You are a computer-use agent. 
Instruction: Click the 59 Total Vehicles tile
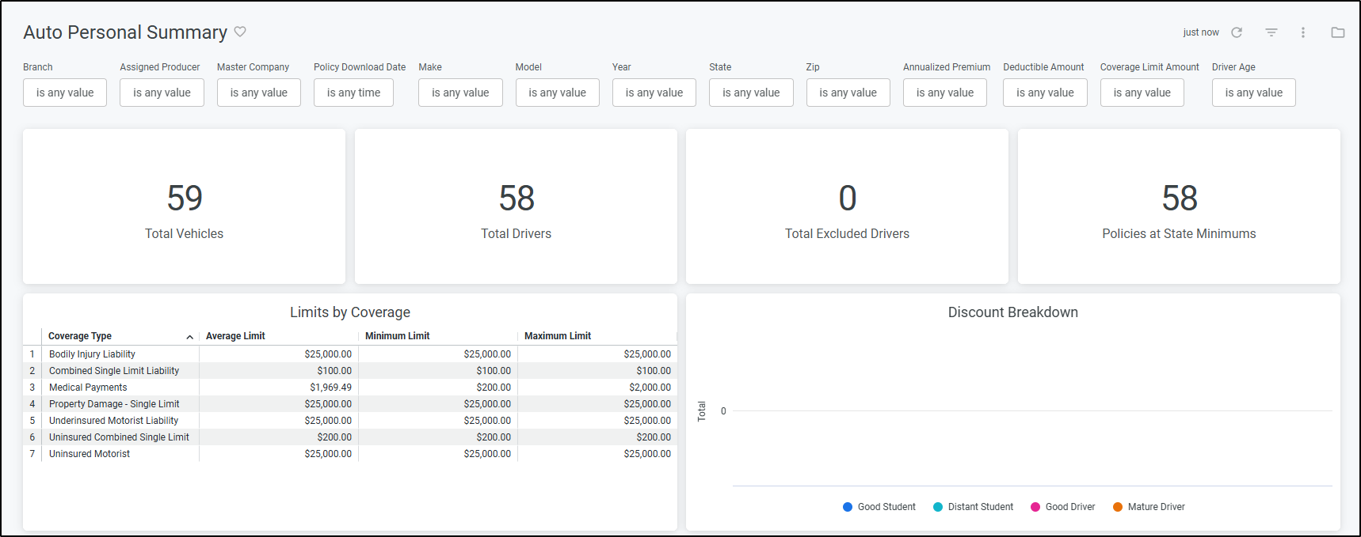[184, 206]
